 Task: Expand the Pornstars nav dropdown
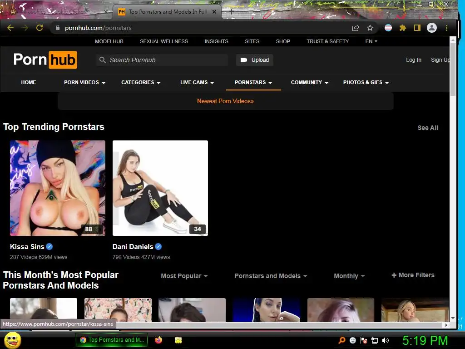[270, 83]
